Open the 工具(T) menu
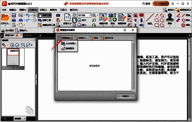The height and width of the screenshot is (122, 192). pyautogui.click(x=63, y=10)
